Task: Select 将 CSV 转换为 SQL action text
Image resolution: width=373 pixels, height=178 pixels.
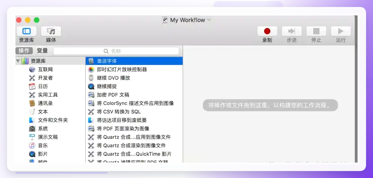Action: tap(119, 112)
